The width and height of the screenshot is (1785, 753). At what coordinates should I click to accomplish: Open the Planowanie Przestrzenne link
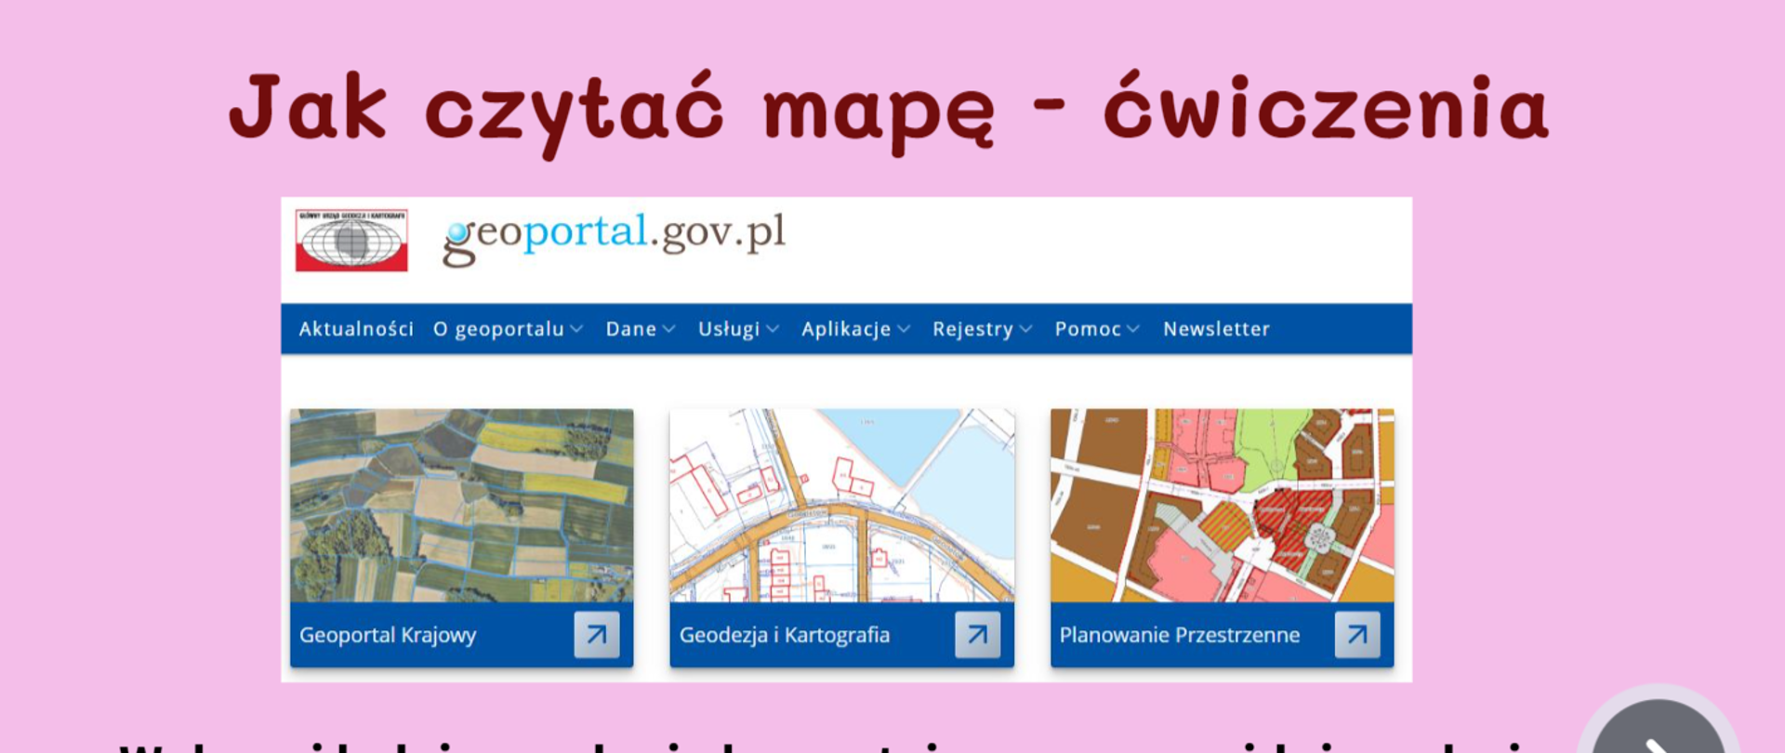[x=1180, y=635]
